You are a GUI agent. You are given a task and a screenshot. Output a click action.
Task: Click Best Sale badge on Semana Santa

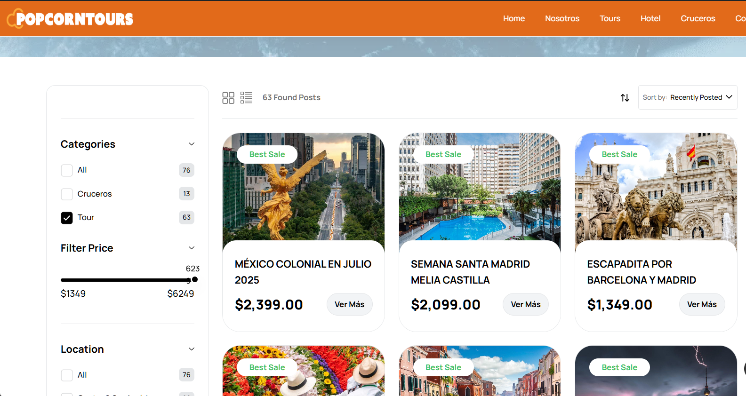click(x=443, y=154)
